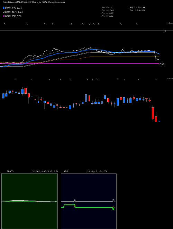Viewport: 173px width, 229px height.
Task: Click the chart title mentioning SDPI MunafaSutra.com
Action: tap(34, 2)
